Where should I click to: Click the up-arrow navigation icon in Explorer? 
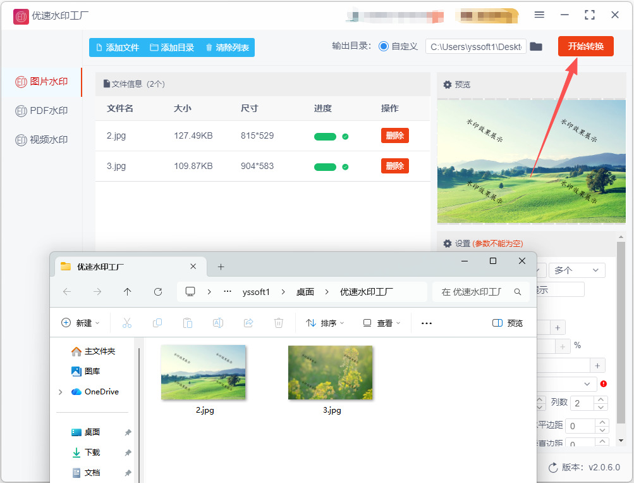128,292
